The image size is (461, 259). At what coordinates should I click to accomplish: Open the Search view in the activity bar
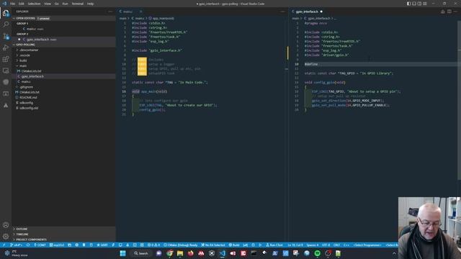pos(6,24)
